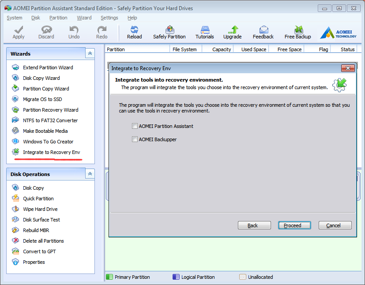365x285 pixels.
Task: Click the Discard toolbar icon
Action: [x=46, y=30]
